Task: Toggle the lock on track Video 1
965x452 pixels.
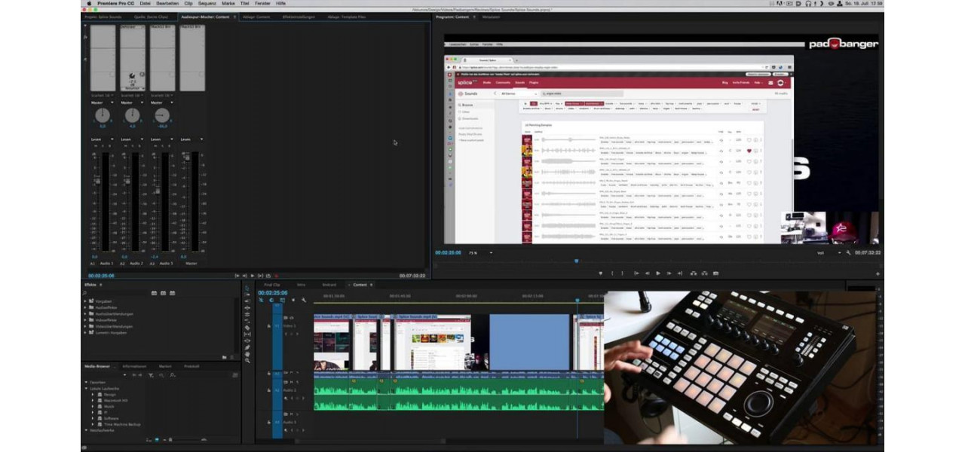Action: coord(269,326)
